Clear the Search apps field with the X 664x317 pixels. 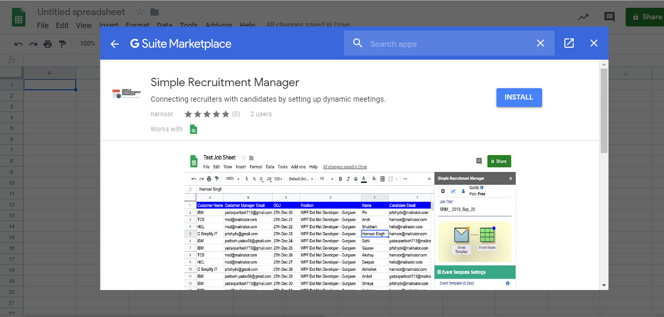click(x=541, y=44)
